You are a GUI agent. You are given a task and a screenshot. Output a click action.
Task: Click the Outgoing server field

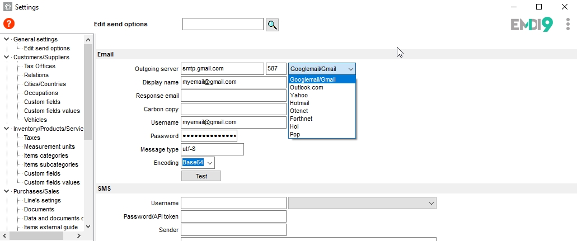(x=222, y=69)
